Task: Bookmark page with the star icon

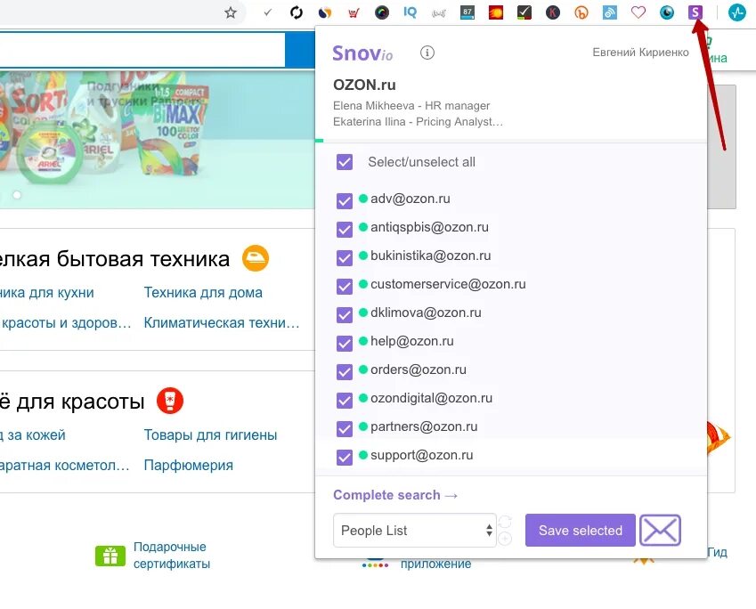Action: tap(231, 12)
